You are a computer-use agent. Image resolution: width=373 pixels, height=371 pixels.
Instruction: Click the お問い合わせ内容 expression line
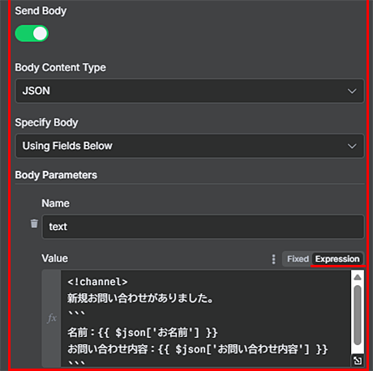pos(198,349)
